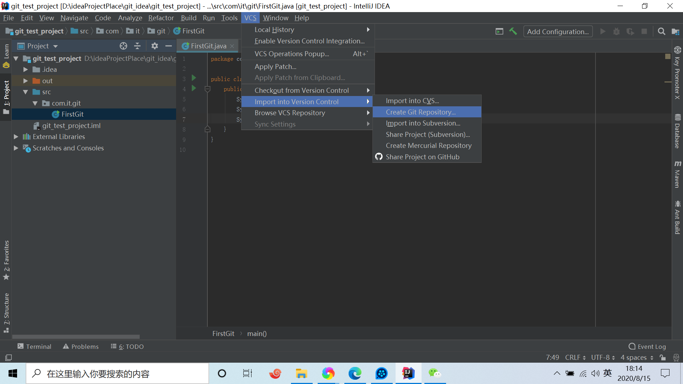Collapse the git_test_project root node
The image size is (683, 384).
click(x=16, y=58)
